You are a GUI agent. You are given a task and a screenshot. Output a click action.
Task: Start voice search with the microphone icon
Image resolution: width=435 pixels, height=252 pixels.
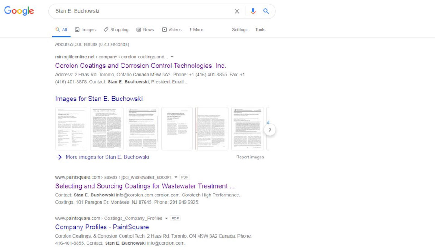click(x=253, y=11)
